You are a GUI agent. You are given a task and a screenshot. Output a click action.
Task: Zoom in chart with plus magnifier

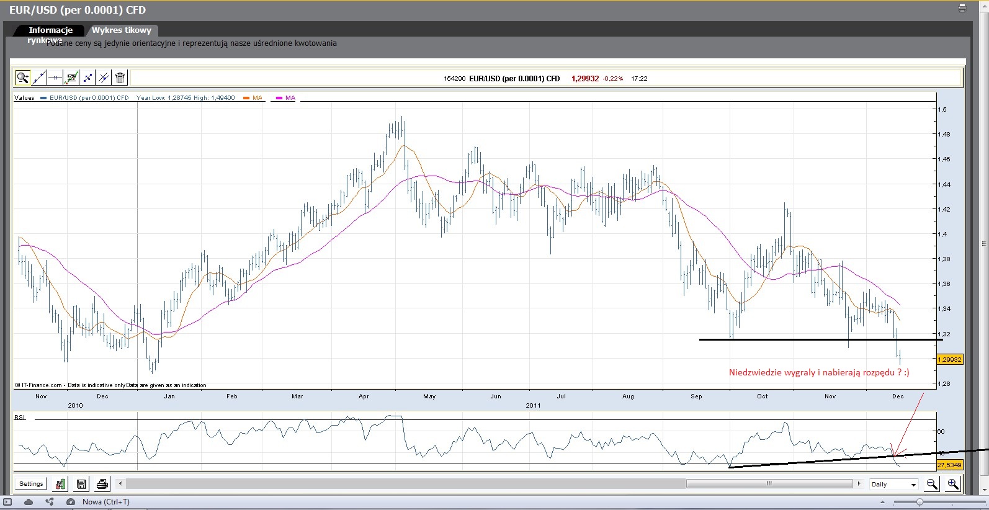click(953, 484)
